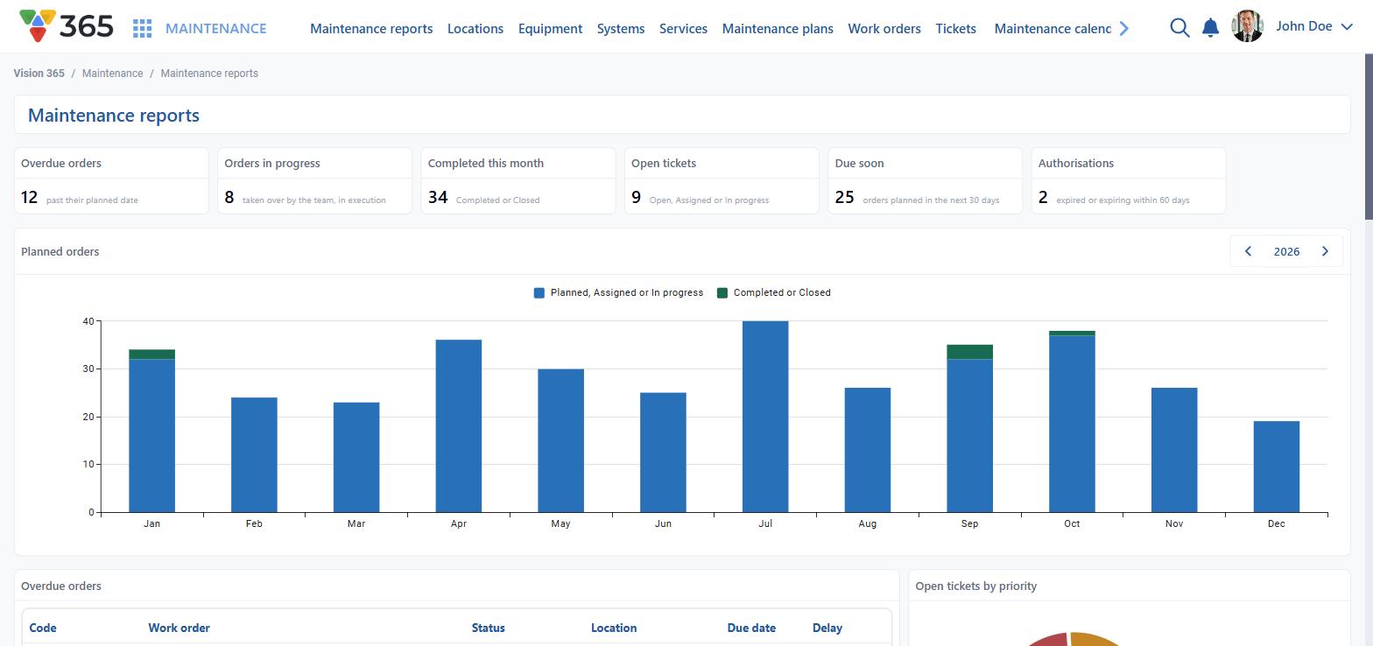This screenshot has width=1373, height=646.
Task: Follow the Maintenance breadcrumb link
Action: tap(112, 74)
